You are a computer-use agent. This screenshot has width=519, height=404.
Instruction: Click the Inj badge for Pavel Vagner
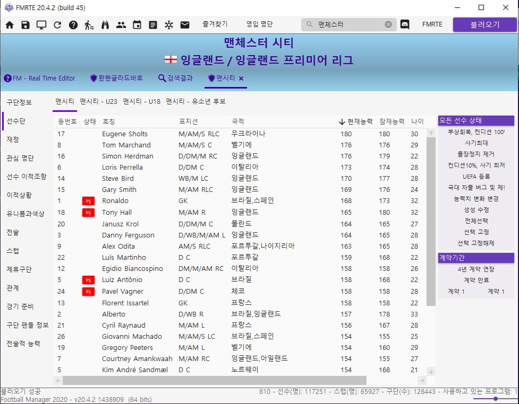[x=88, y=292]
